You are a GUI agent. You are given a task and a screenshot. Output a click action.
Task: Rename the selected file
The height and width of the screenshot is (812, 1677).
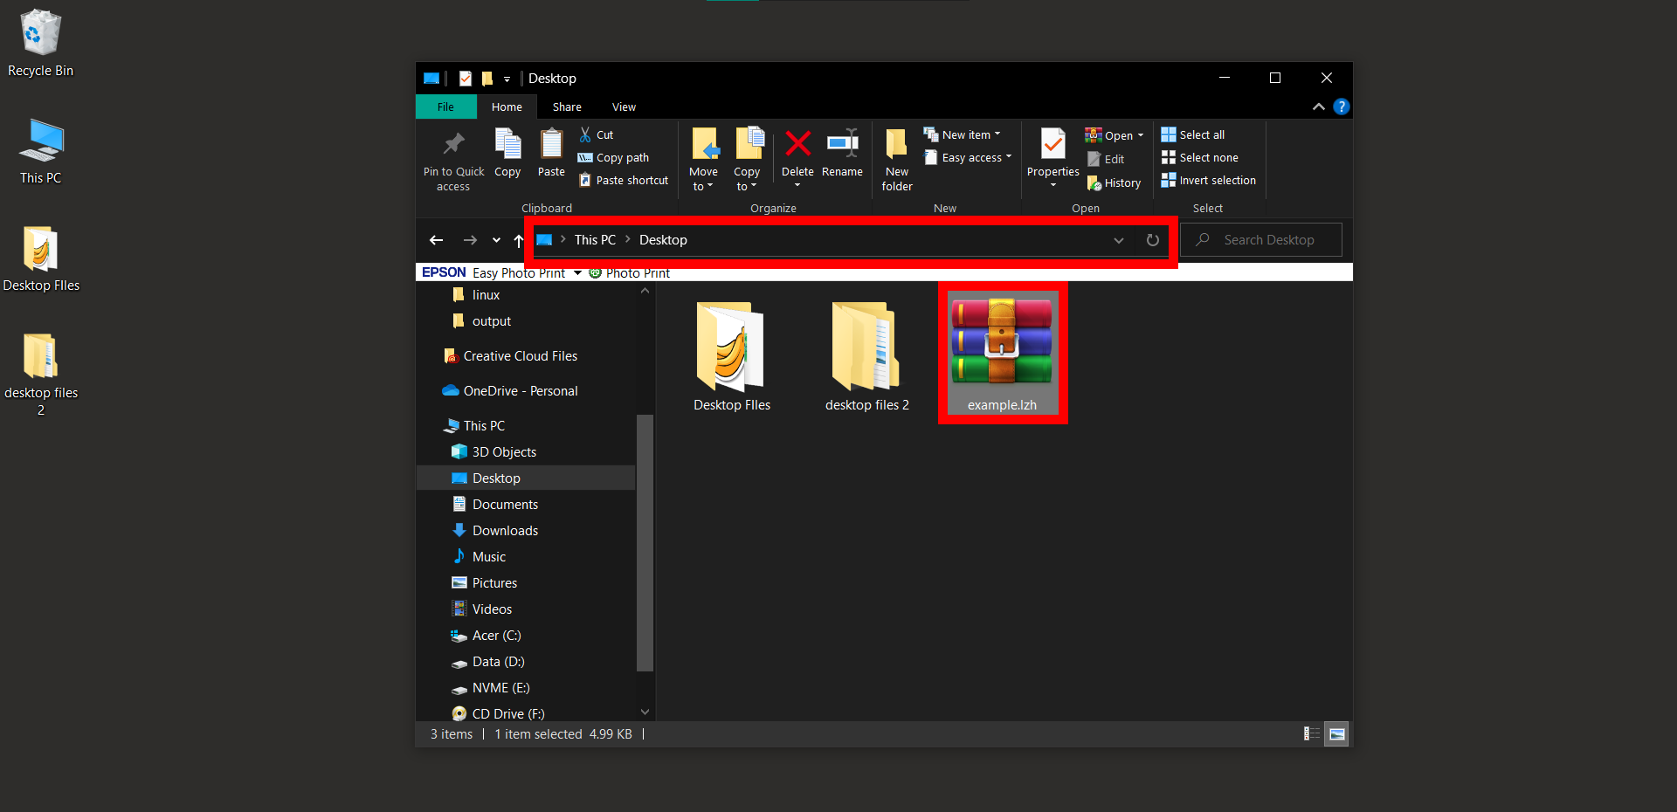pyautogui.click(x=841, y=153)
